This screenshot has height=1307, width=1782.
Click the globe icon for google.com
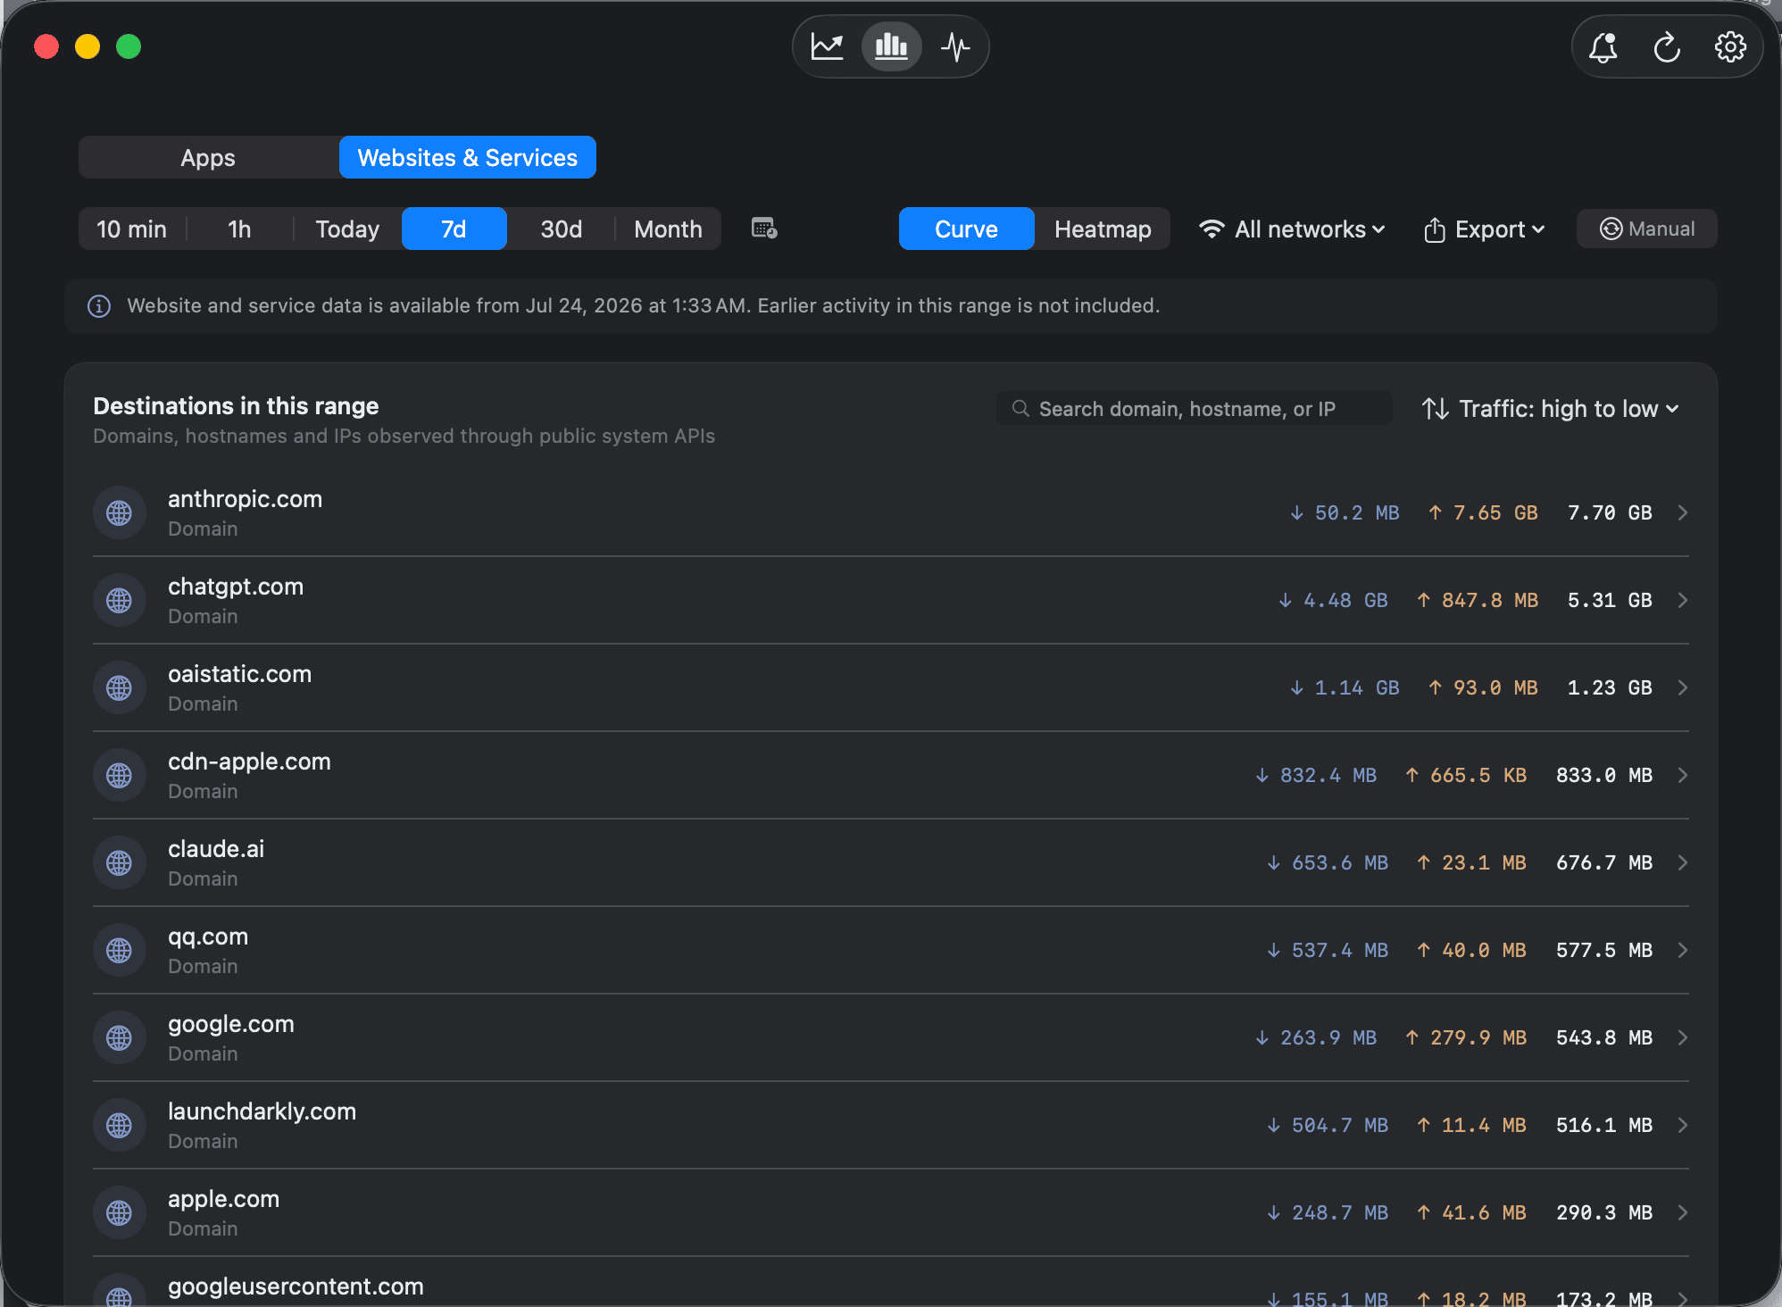pos(120,1037)
